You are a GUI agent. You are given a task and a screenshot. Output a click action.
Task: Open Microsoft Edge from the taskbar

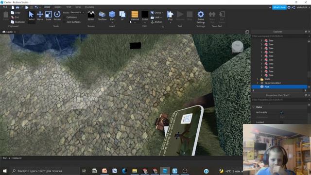[124, 171]
